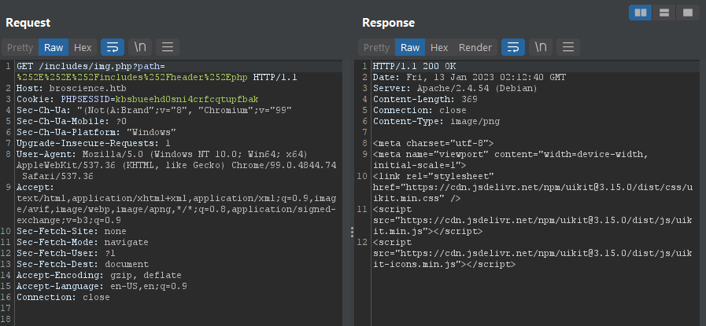Click the Accept-Language: en-US line
The height and width of the screenshot is (326, 706).
pyautogui.click(x=102, y=287)
